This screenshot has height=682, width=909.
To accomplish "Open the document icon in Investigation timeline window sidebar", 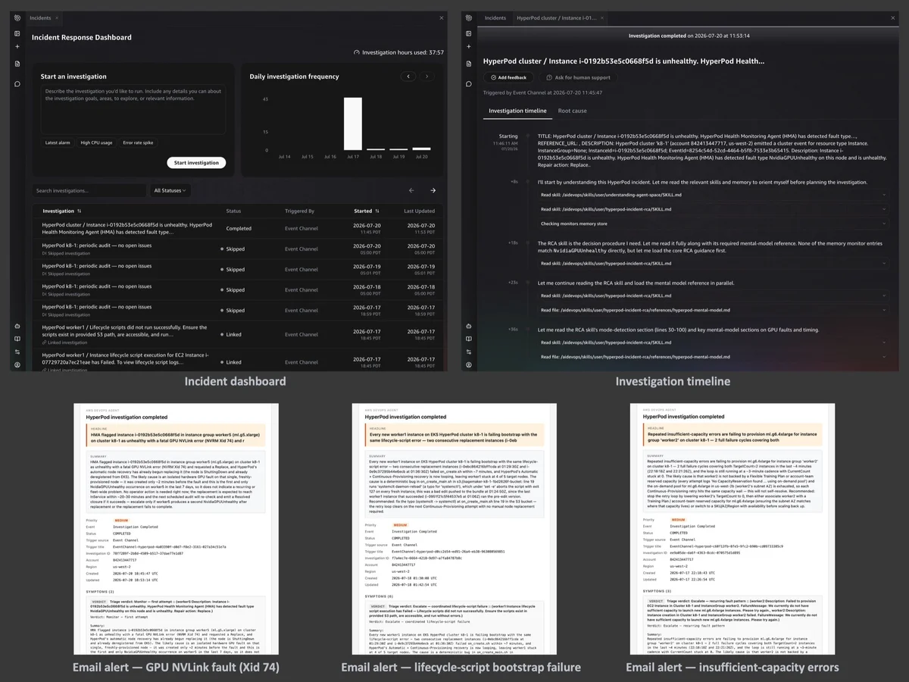I will click(x=469, y=64).
